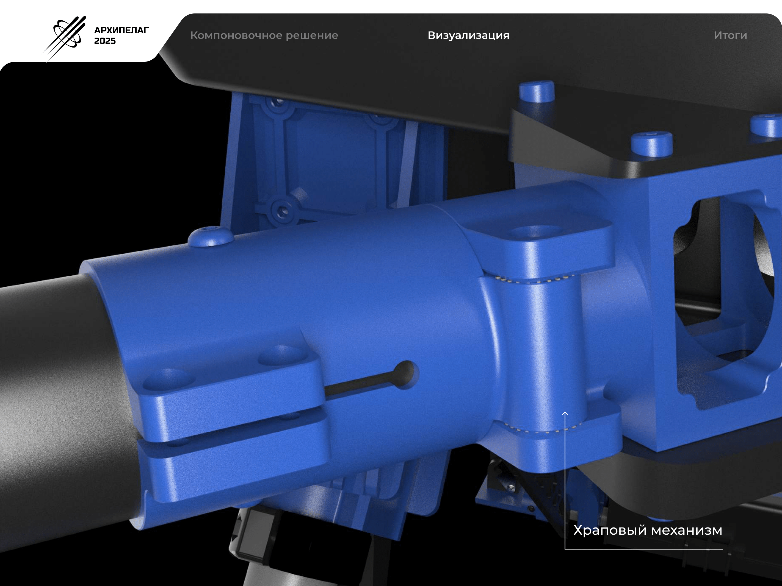Click the annotation arrow tip on the ratchet
Image resolution: width=782 pixels, height=586 pixels.
565,412
